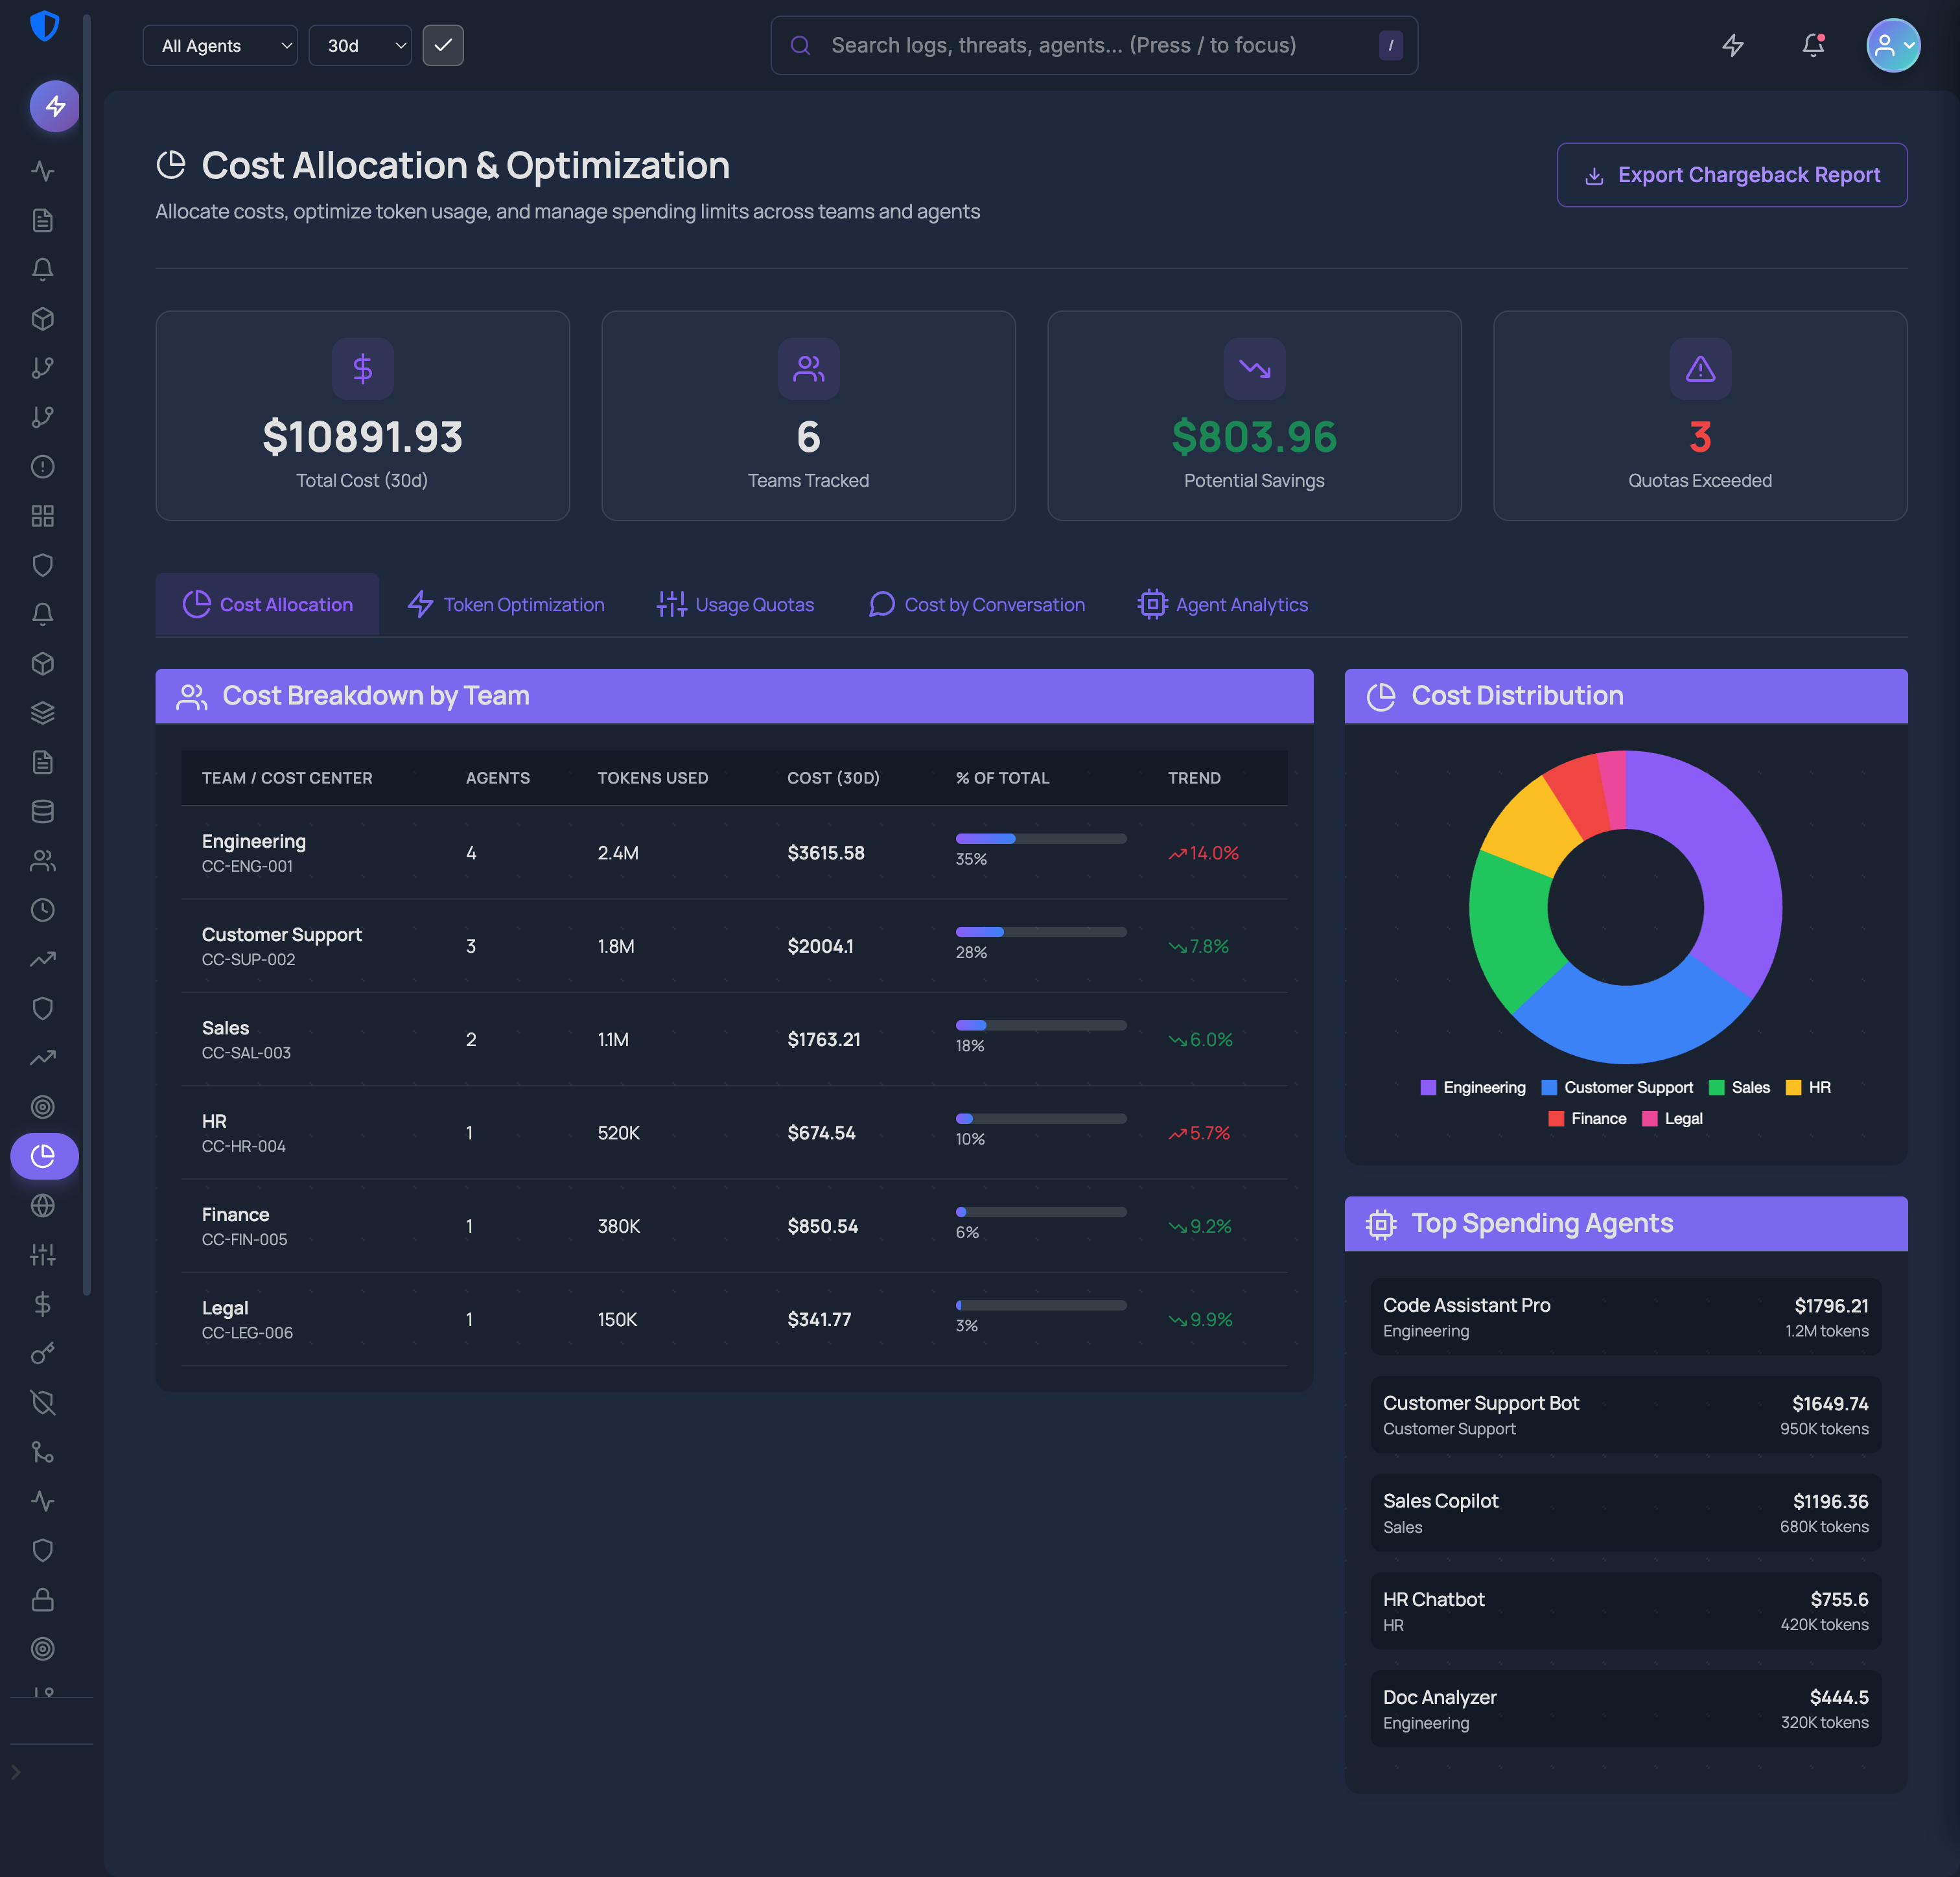This screenshot has height=1877, width=1960.
Task: Toggle the checkmark button beside 30d
Action: point(443,45)
